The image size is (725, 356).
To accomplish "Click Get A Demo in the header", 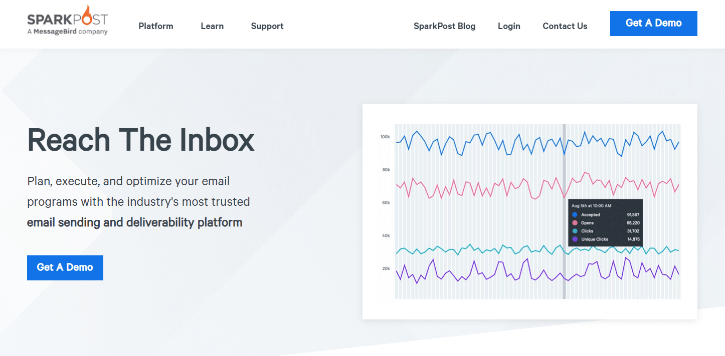I will tap(654, 23).
